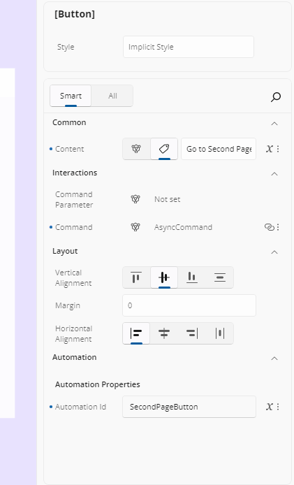Set Horizontal Alignment to stretch

[x=220, y=333]
